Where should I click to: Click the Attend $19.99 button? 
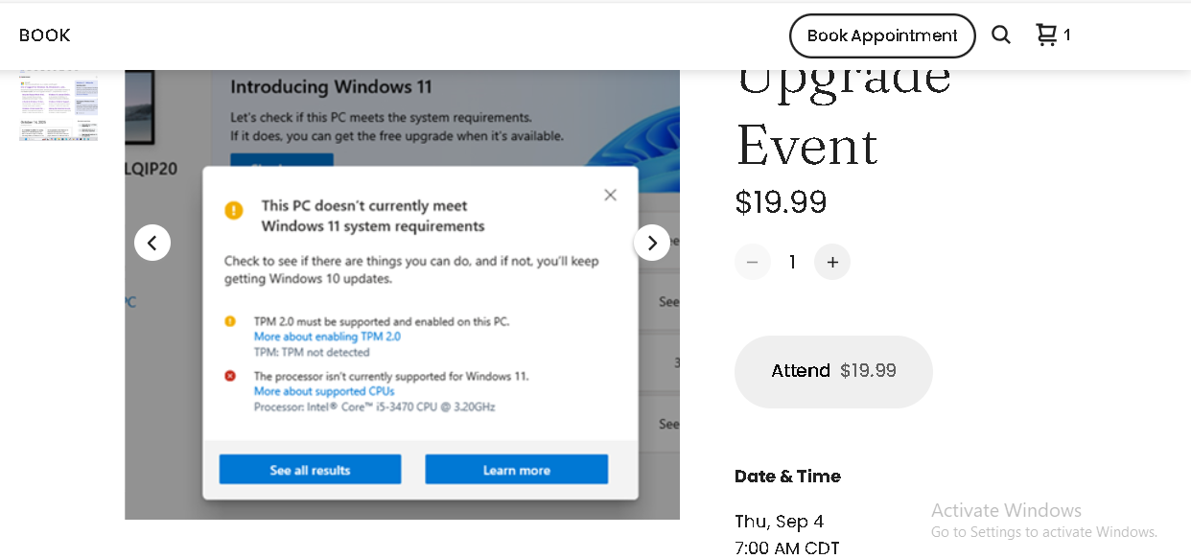click(833, 371)
